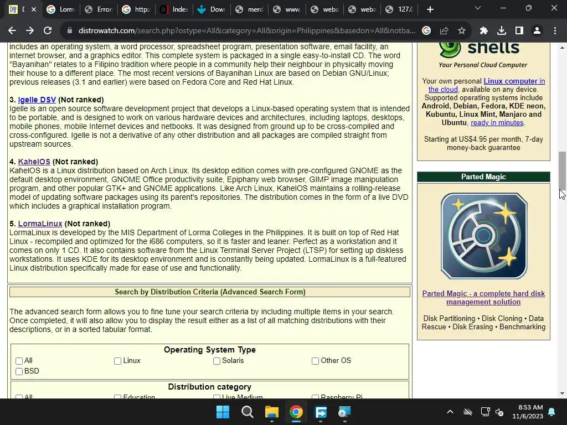Check the Linux operating system checkbox
This screenshot has width=567, height=425.
pyautogui.click(x=117, y=361)
